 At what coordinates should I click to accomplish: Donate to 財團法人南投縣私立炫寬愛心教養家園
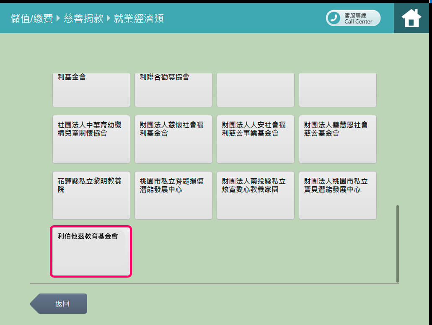255,195
